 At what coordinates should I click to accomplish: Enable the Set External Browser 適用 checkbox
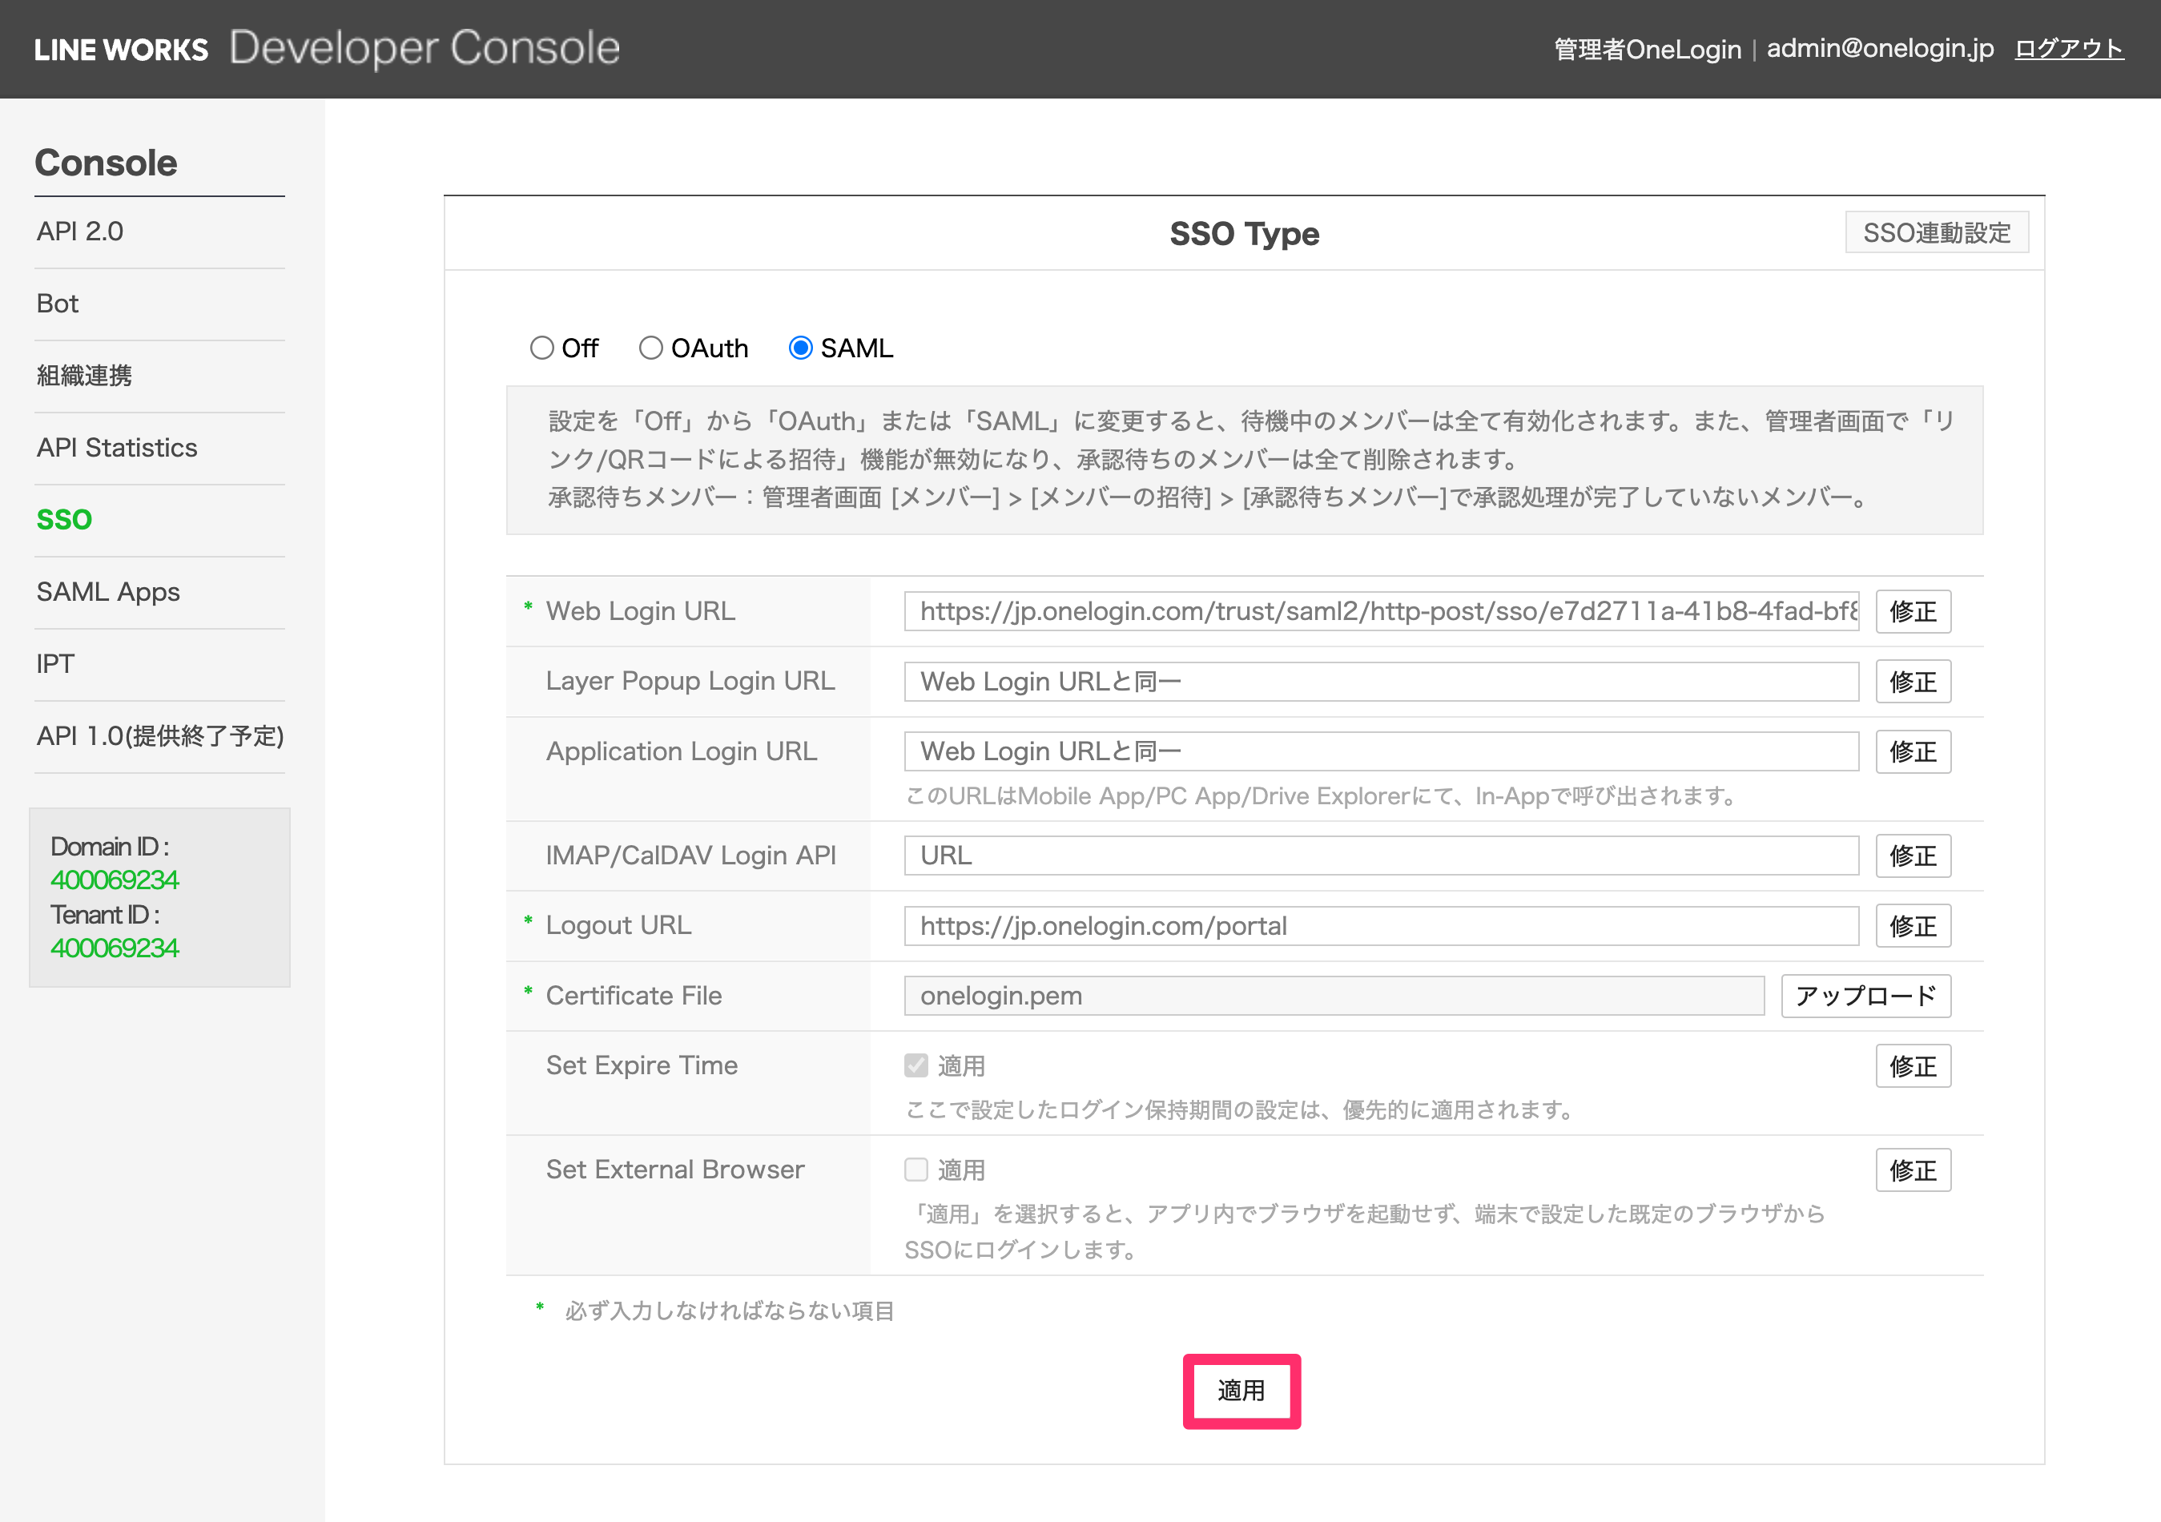917,1170
